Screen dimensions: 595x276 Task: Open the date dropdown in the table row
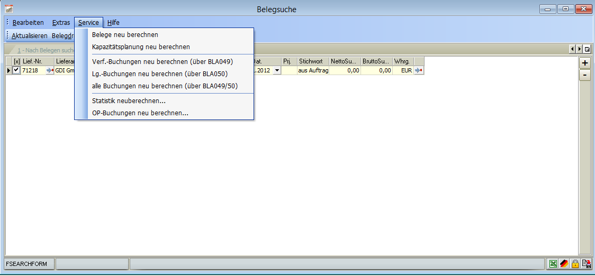click(x=277, y=70)
